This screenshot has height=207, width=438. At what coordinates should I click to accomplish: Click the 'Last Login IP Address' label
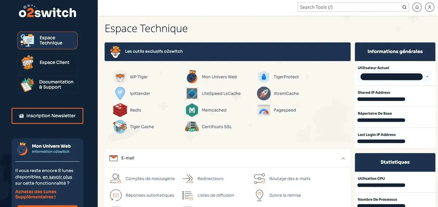377,135
